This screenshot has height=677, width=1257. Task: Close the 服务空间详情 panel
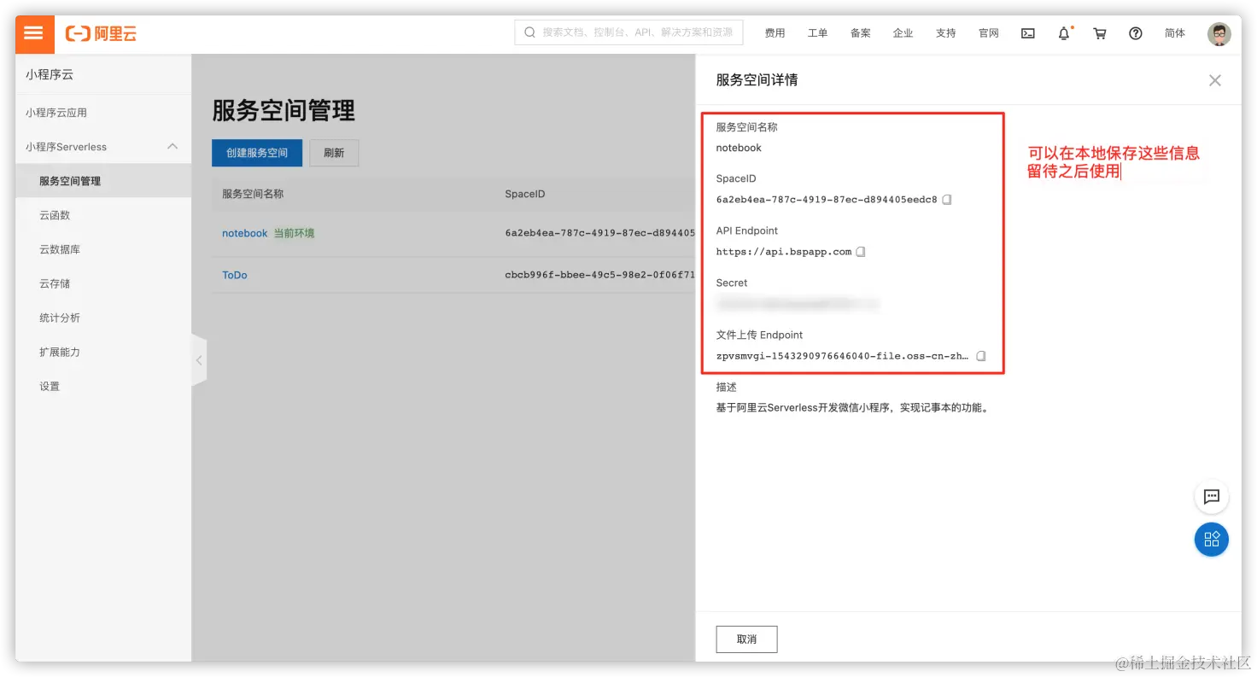1214,80
